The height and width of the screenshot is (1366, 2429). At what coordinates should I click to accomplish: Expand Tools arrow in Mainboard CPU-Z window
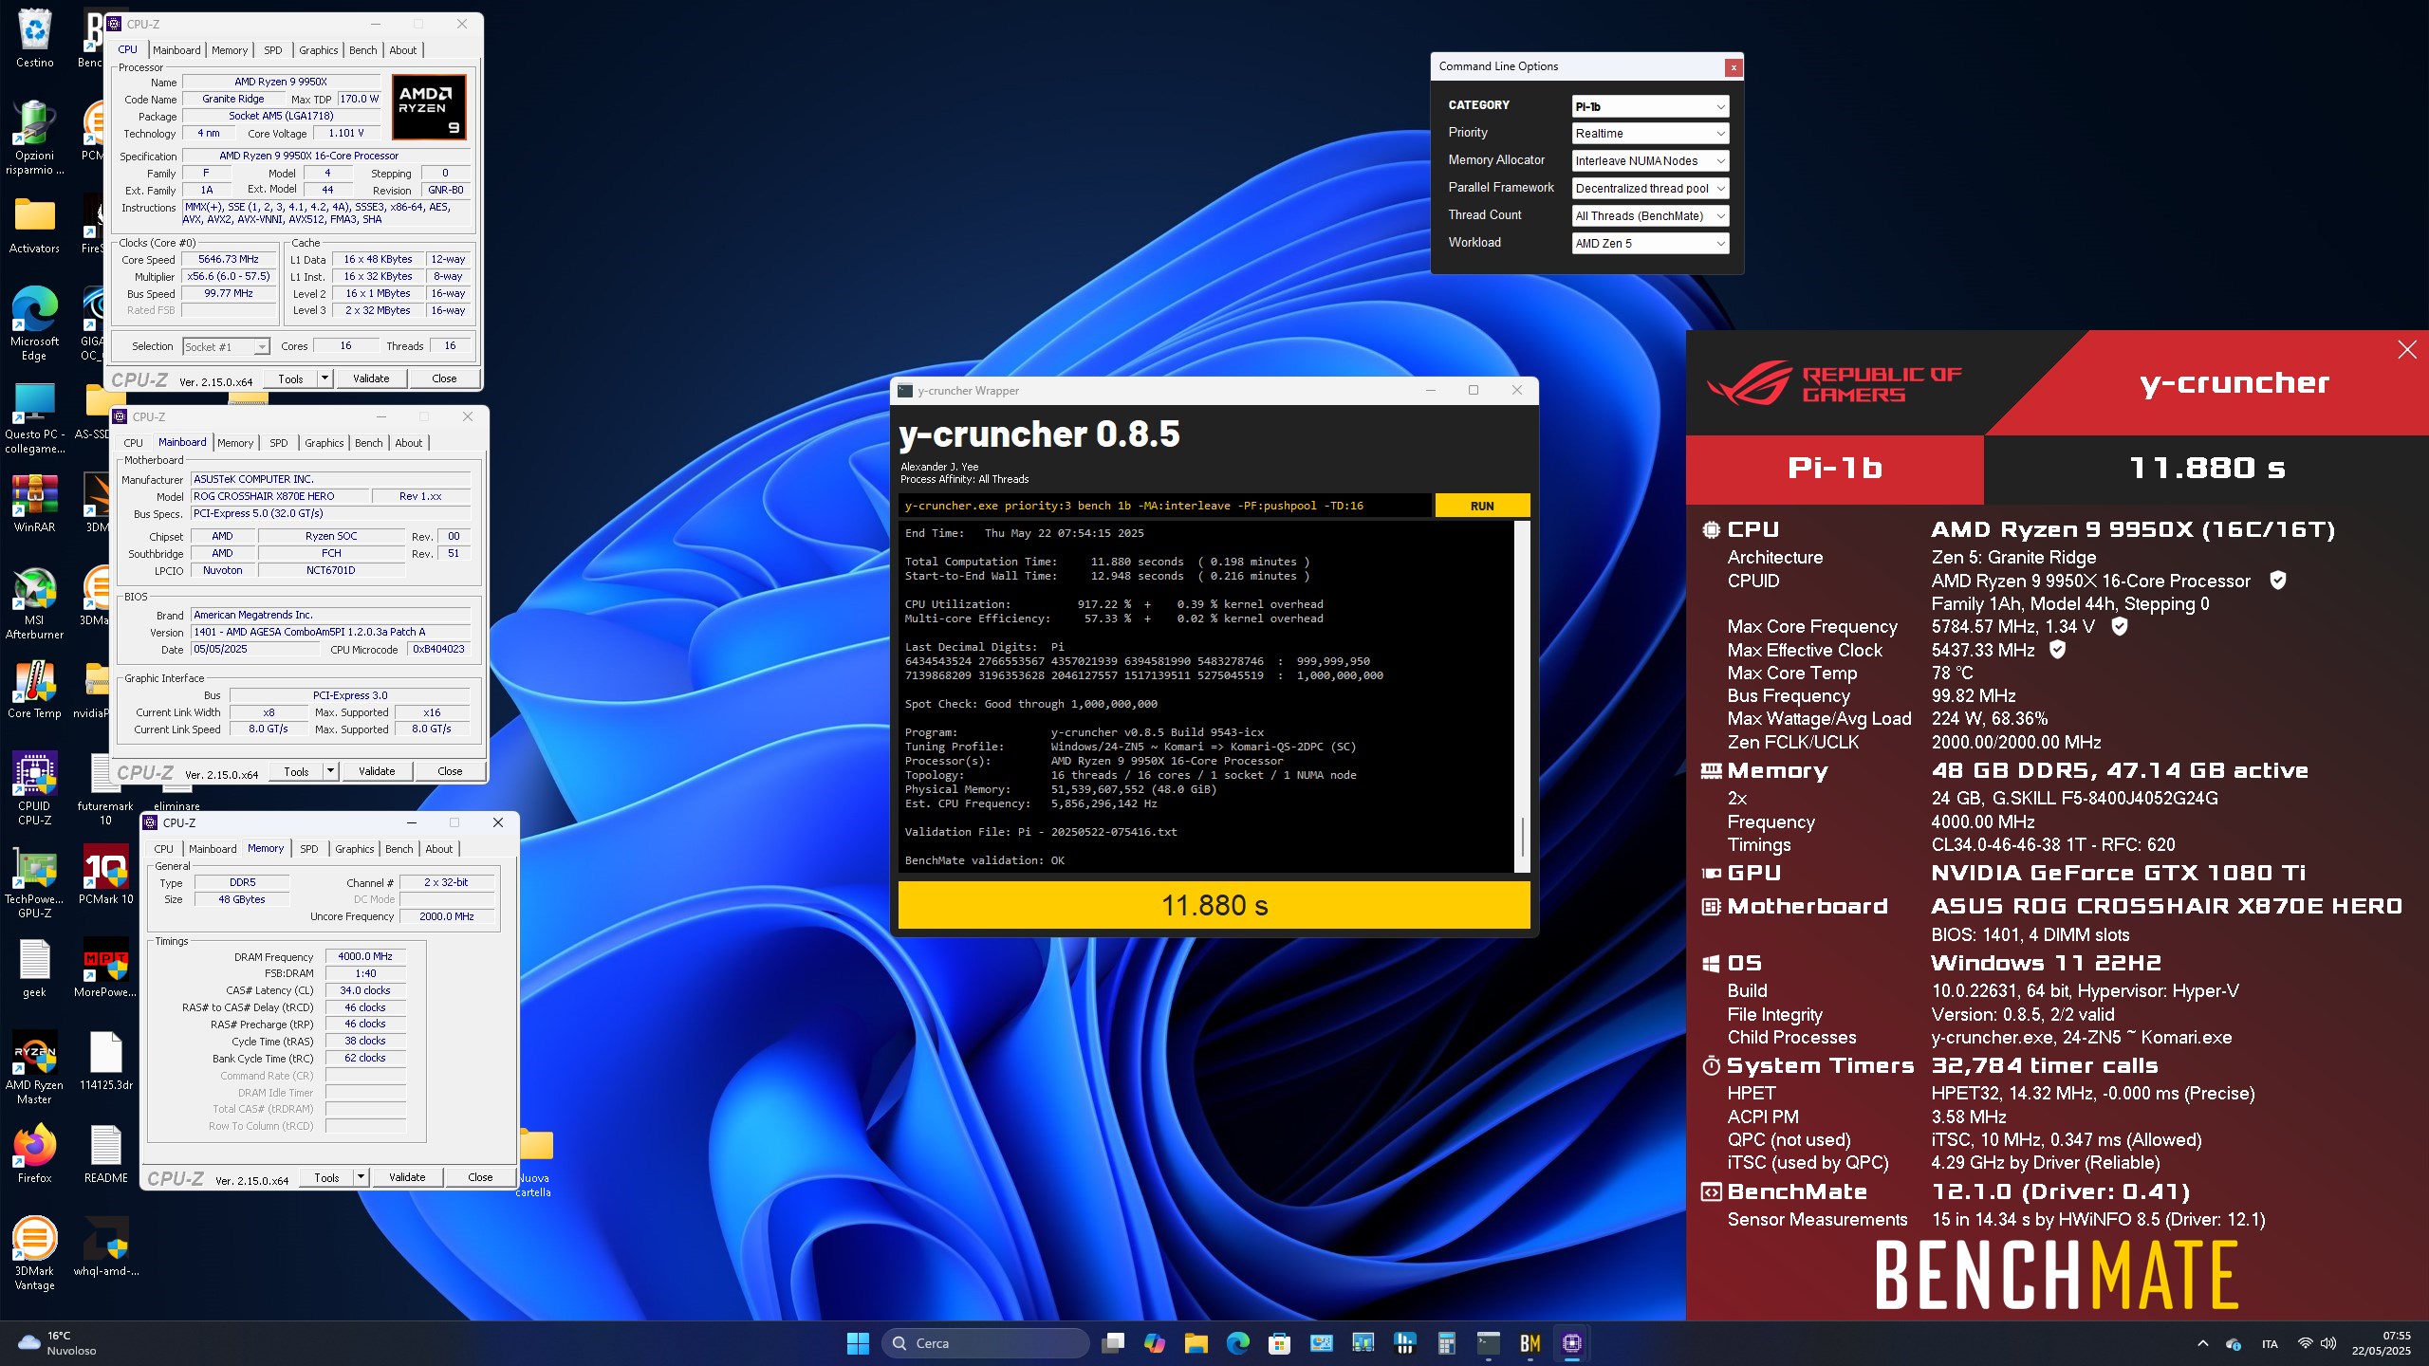click(330, 771)
